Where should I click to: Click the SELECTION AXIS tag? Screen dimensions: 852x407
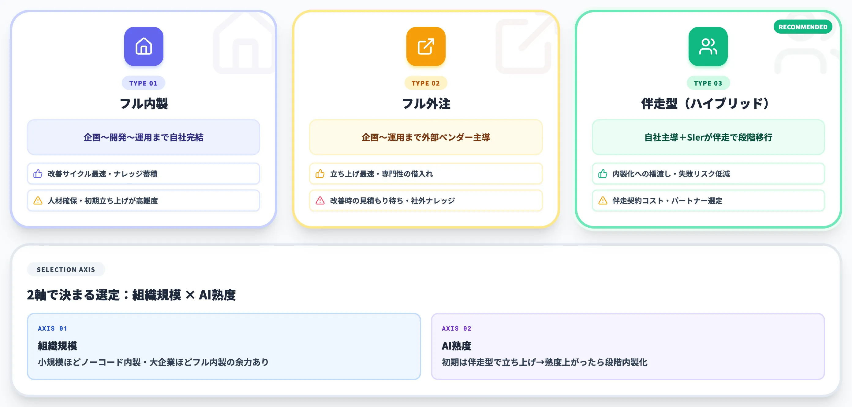[x=66, y=269]
